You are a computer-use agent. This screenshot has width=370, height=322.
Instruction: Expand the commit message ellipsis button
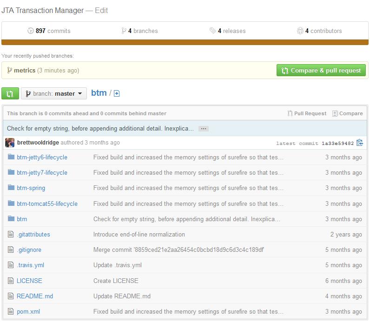click(203, 129)
